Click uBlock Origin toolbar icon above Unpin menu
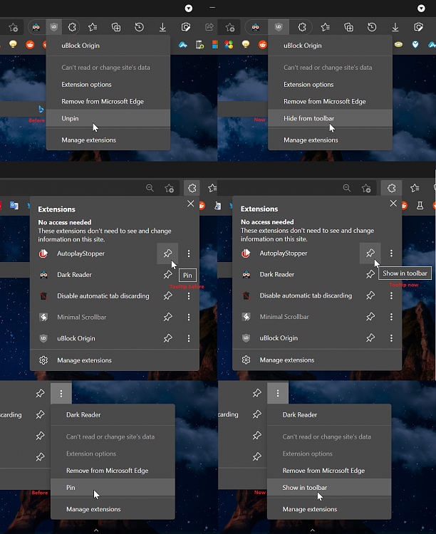436x534 pixels. tap(54, 27)
